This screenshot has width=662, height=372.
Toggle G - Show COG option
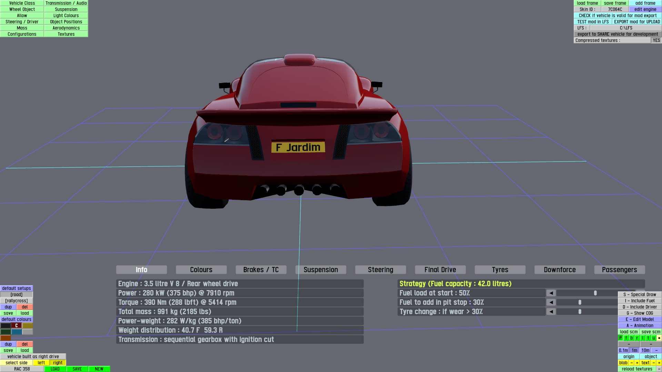(640, 313)
